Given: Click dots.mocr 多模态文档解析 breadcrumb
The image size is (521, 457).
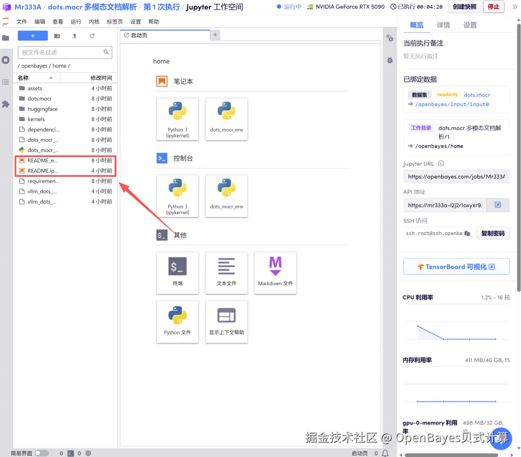Looking at the screenshot, I should [x=92, y=7].
